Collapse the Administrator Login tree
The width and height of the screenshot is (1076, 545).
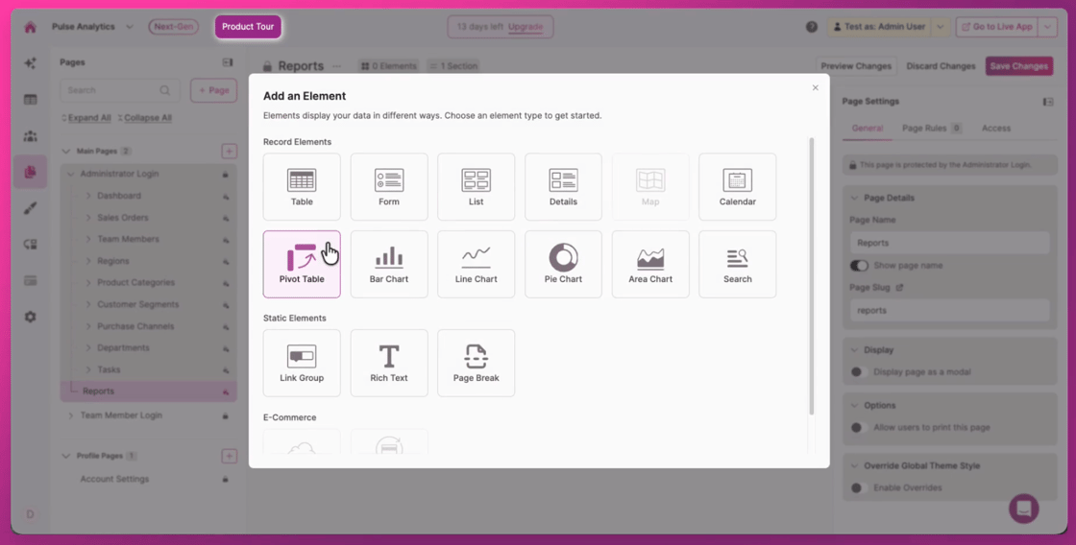(71, 174)
